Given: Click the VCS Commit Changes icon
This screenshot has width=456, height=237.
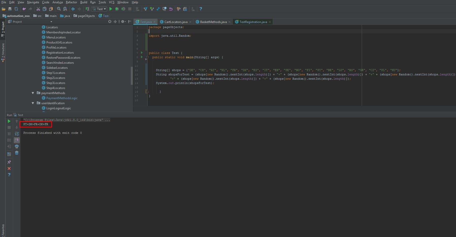Looking at the screenshot, I should tap(152, 9).
